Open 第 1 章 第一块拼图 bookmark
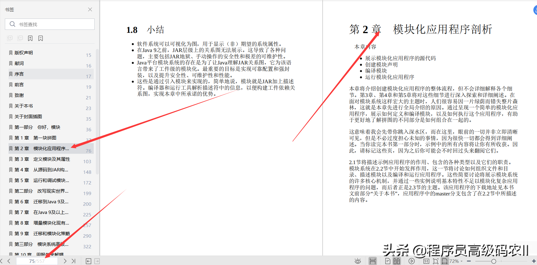The image size is (537, 265). [51, 138]
